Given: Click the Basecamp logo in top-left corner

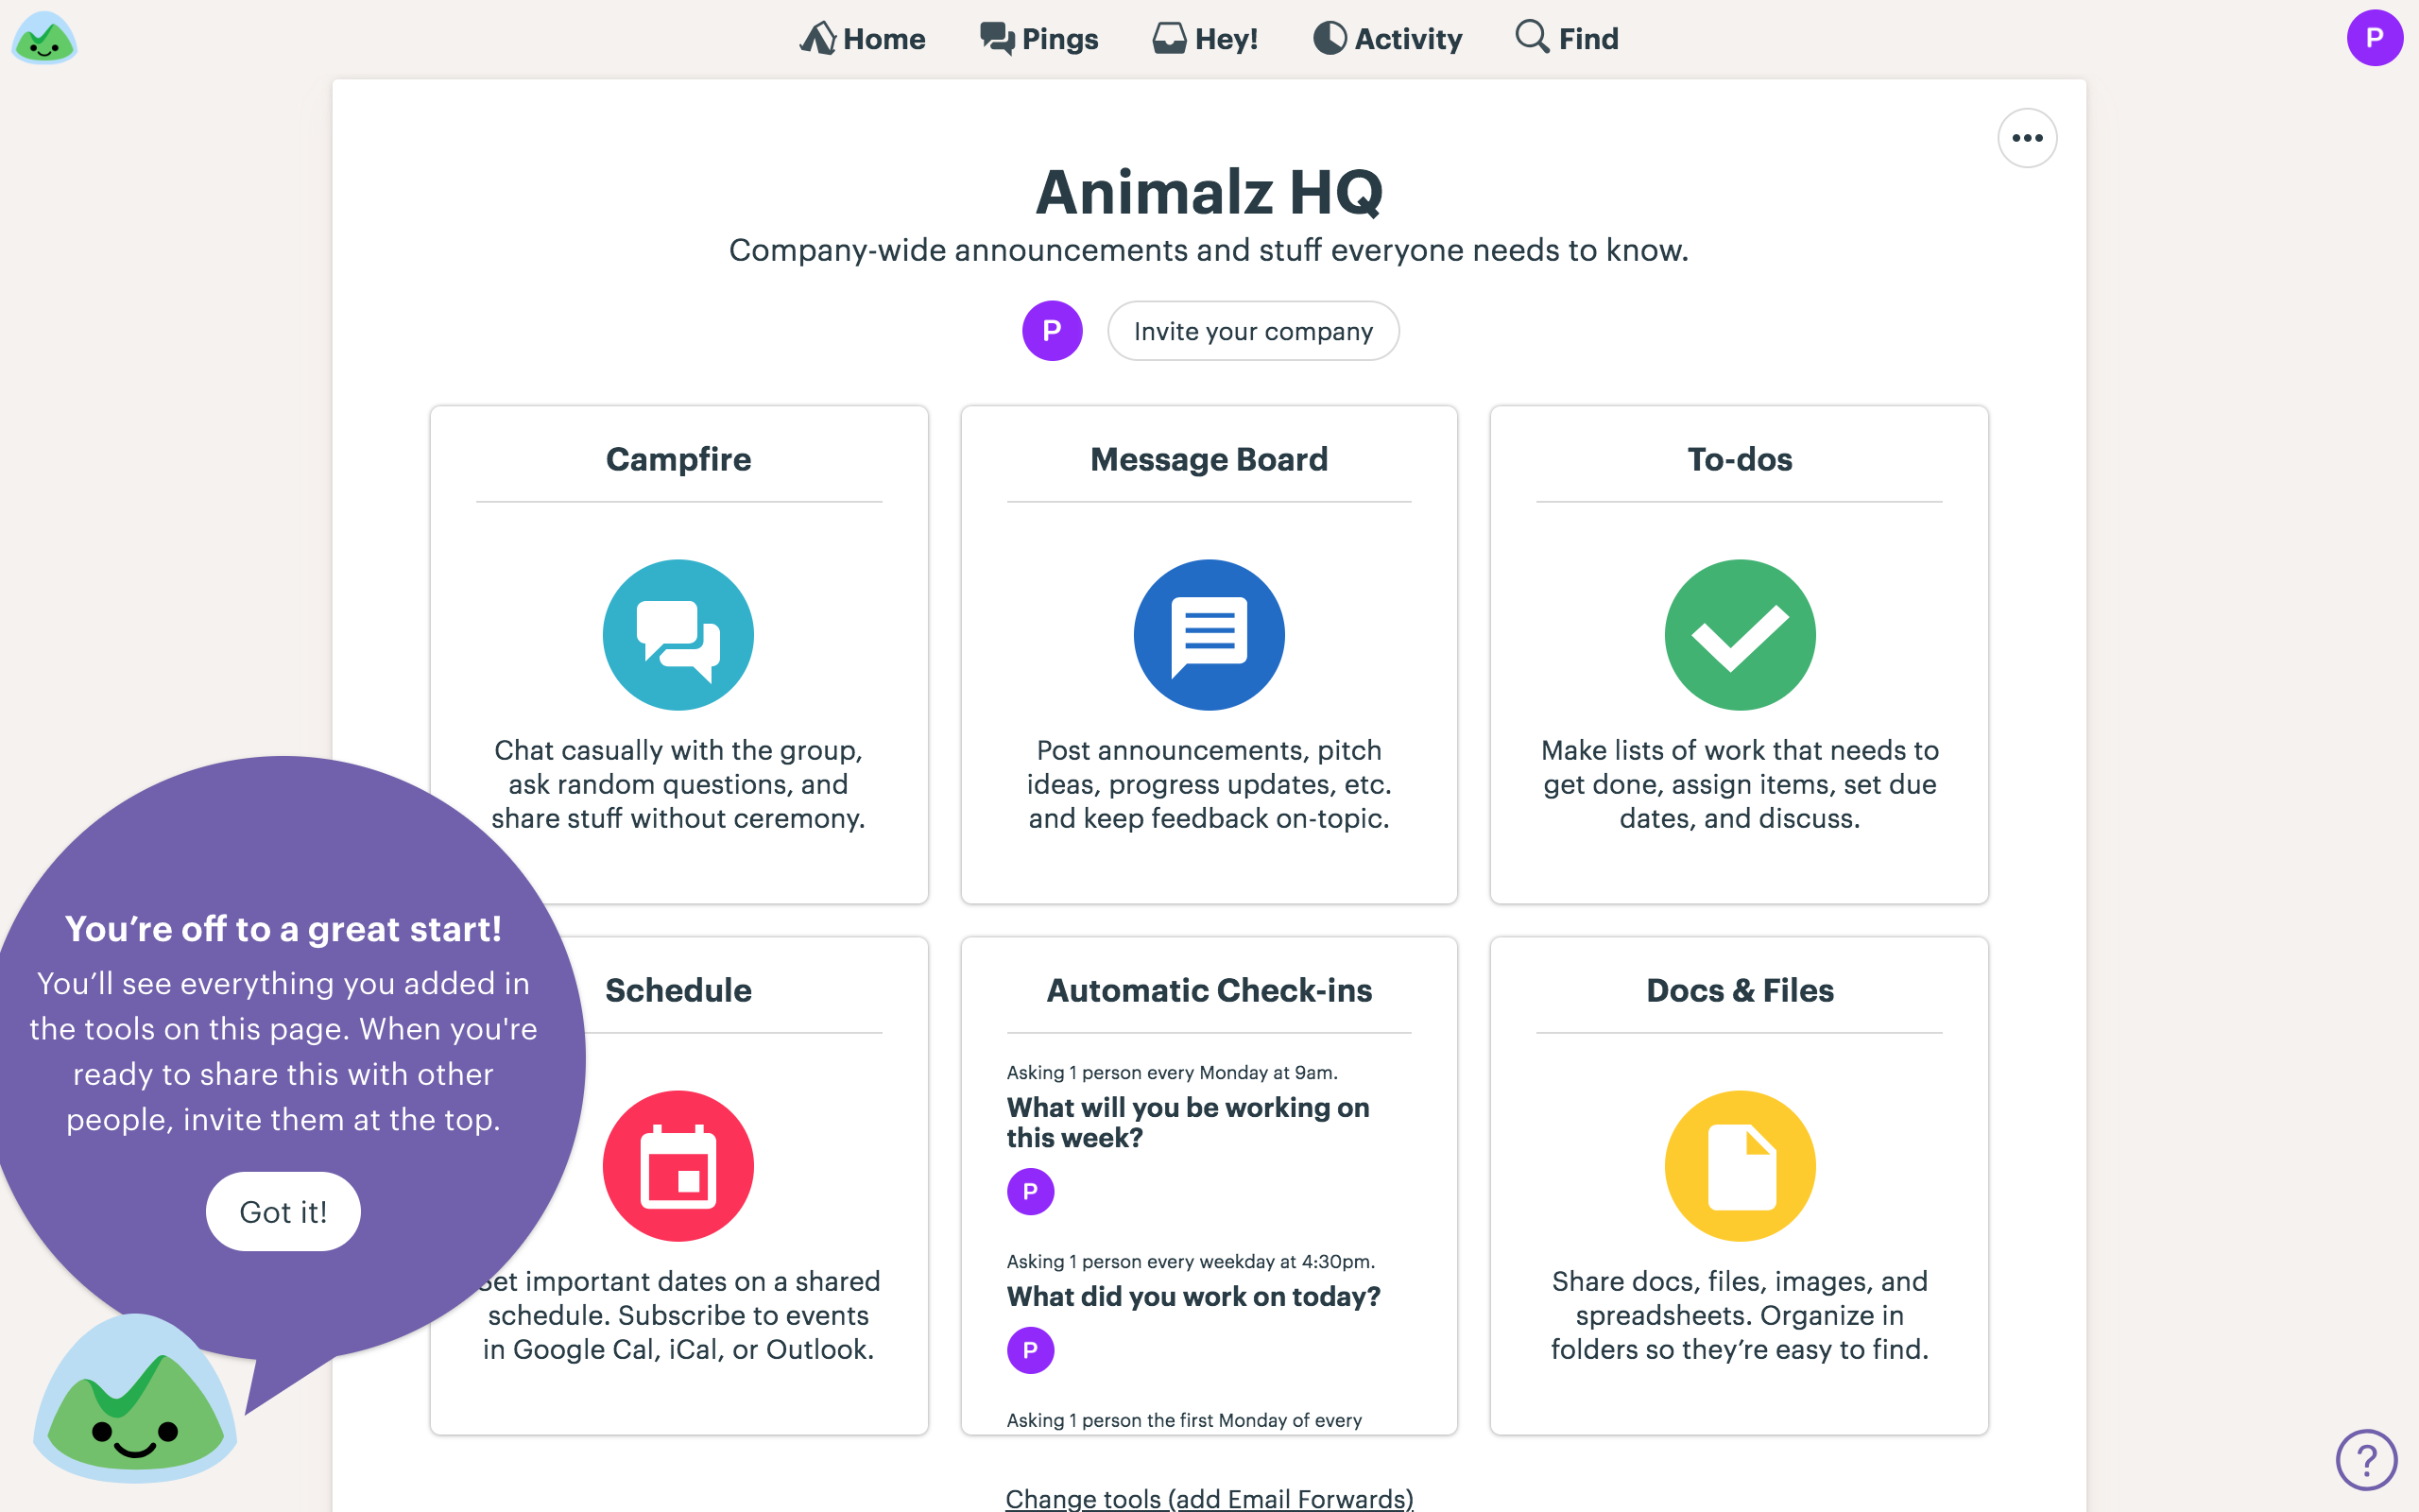Looking at the screenshot, I should (44, 38).
